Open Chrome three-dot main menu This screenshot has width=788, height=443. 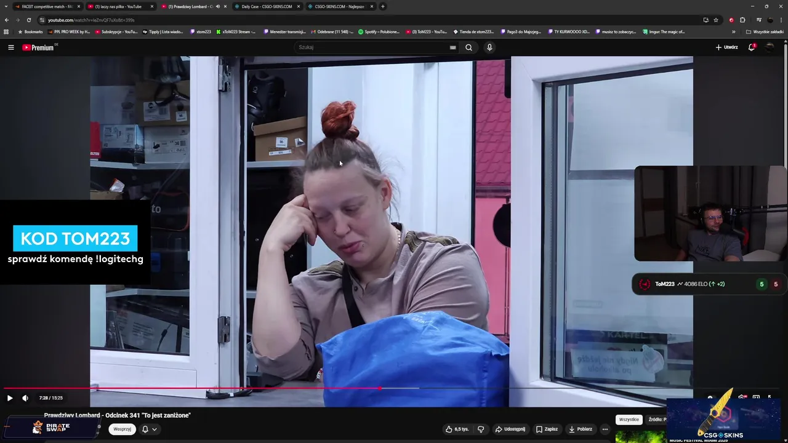click(781, 20)
